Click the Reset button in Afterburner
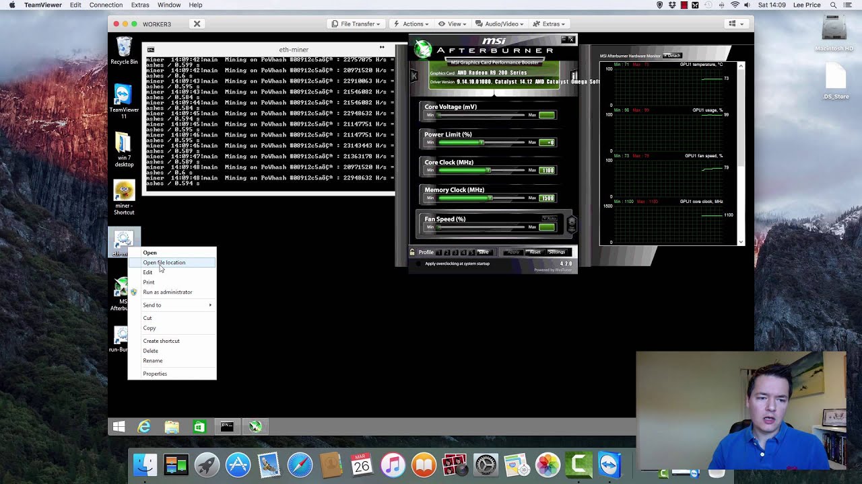Screen dimensions: 862x484 tap(535, 252)
